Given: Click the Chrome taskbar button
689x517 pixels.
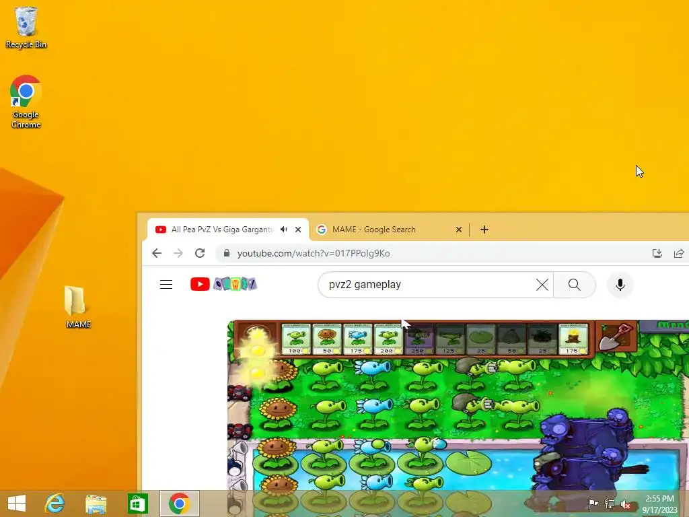Looking at the screenshot, I should [179, 504].
